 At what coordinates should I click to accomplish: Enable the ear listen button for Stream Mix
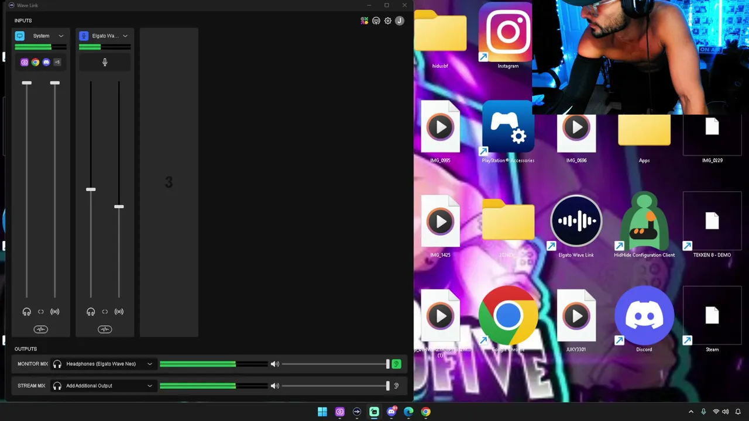pyautogui.click(x=396, y=386)
